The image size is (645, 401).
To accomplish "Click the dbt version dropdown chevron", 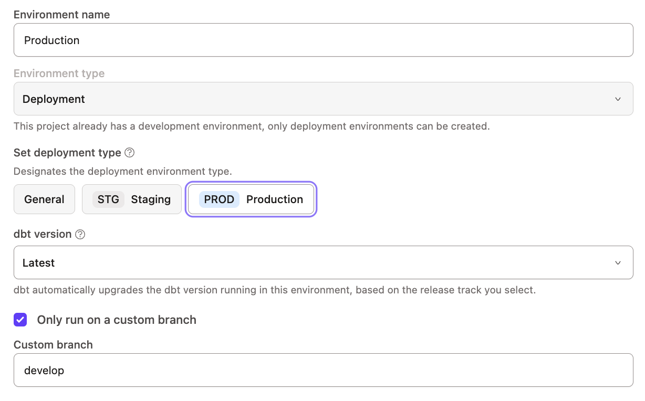I will 619,262.
